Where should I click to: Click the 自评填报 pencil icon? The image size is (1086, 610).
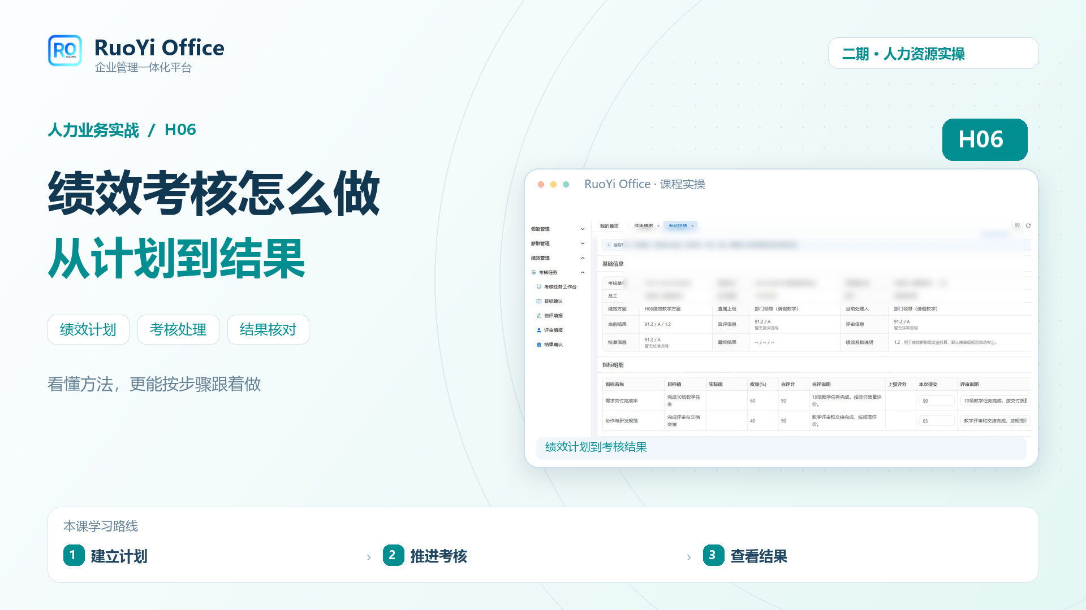(539, 316)
